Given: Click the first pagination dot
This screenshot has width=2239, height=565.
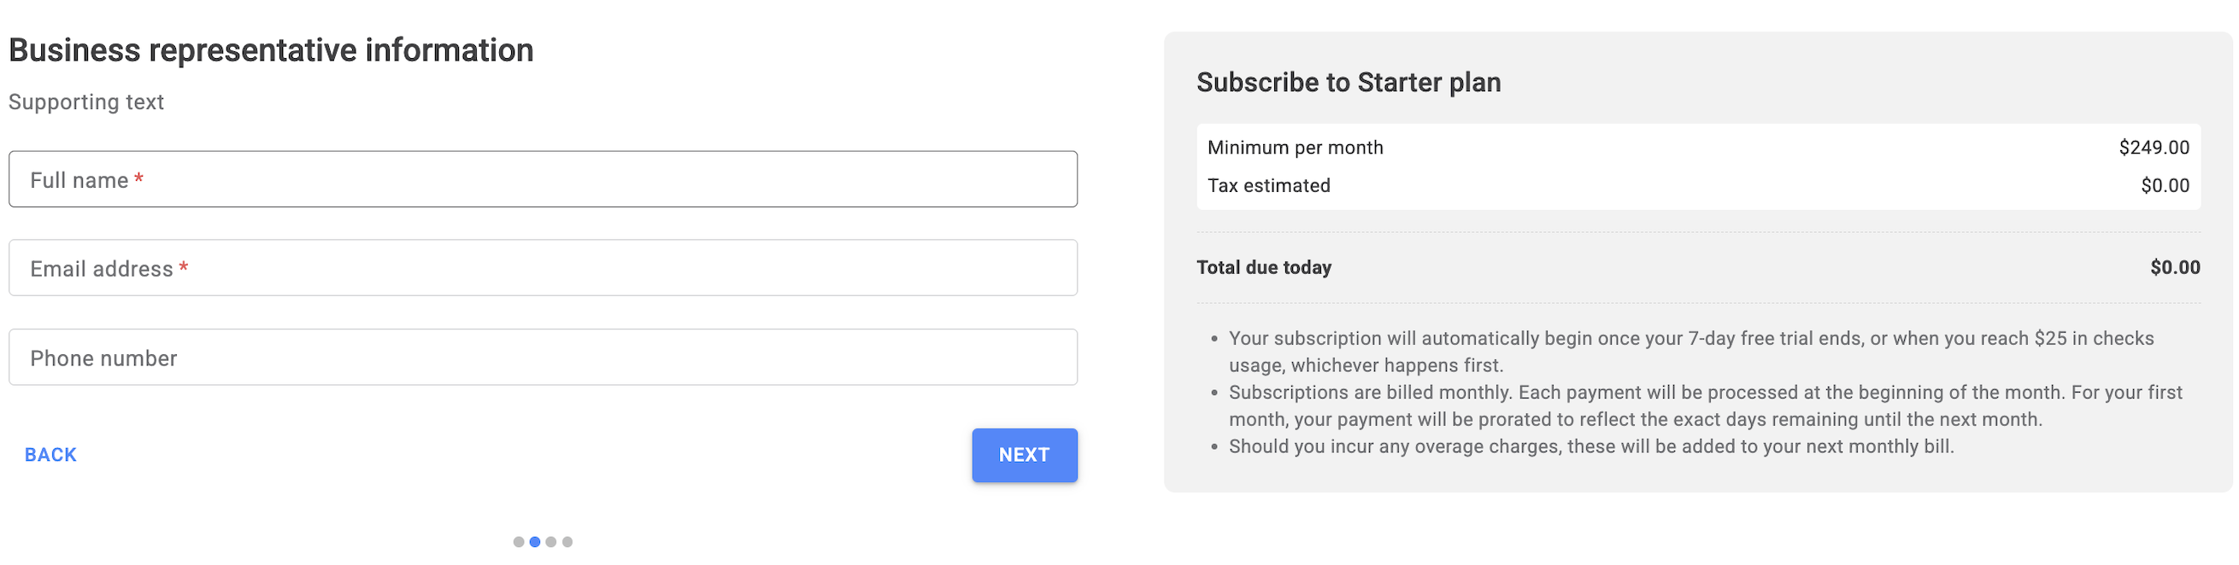Looking at the screenshot, I should tap(519, 543).
